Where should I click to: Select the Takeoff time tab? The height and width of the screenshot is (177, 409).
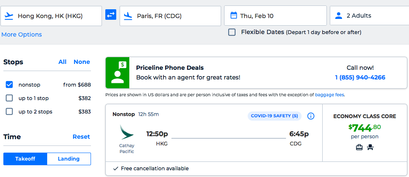(x=25, y=159)
